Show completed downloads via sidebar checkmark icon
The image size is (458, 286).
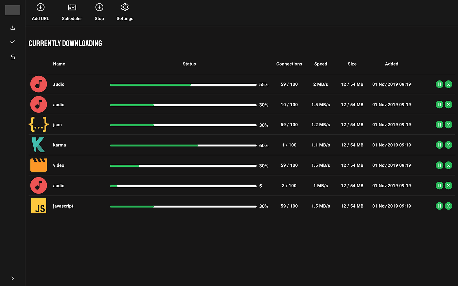point(13,42)
